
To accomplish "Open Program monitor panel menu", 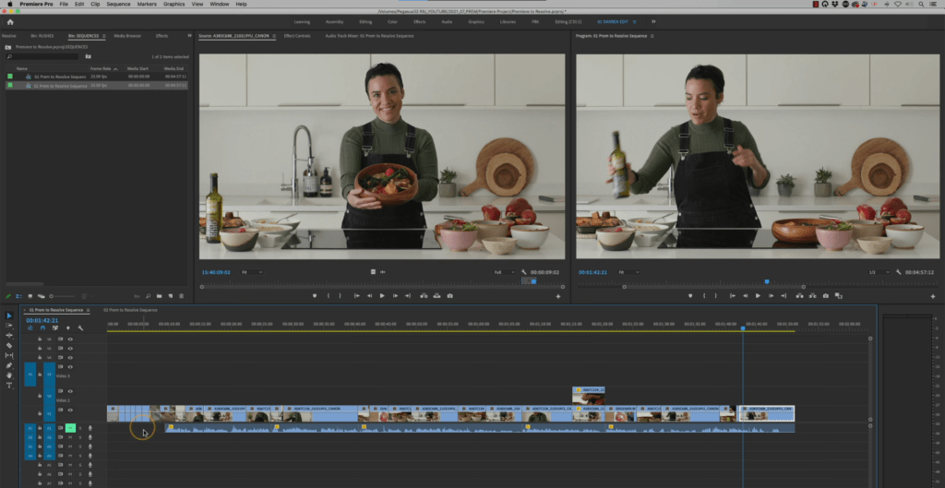I will (652, 36).
